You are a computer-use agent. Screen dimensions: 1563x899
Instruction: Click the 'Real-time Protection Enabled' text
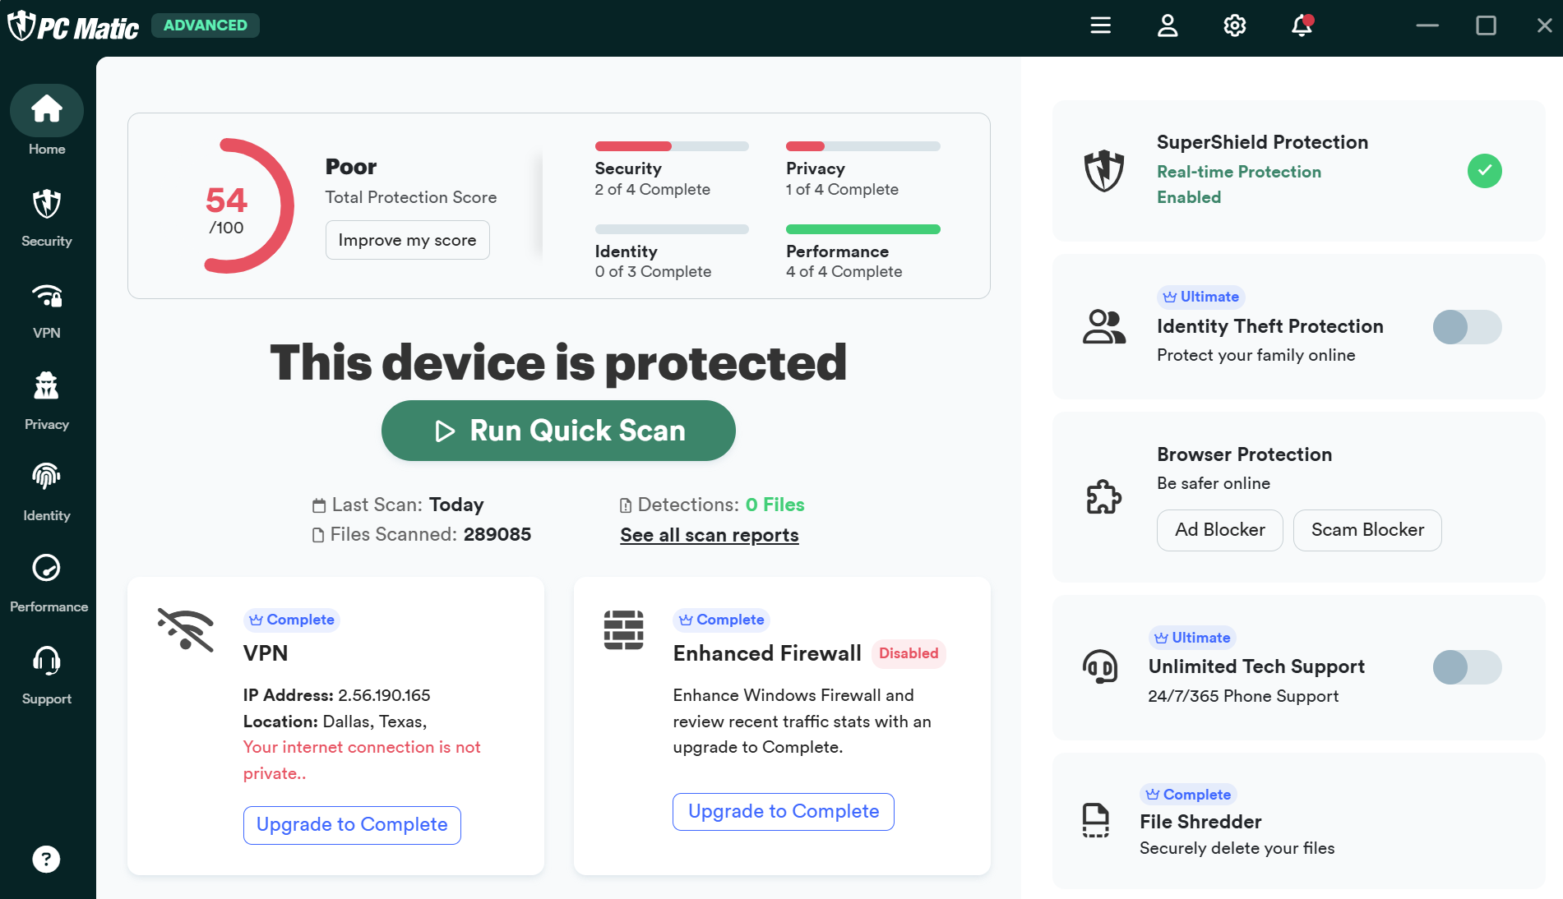pos(1239,184)
